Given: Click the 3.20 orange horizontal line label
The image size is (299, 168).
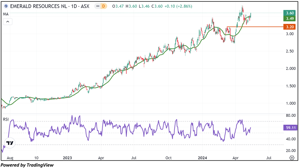Looking at the screenshot, I should click(289, 27).
